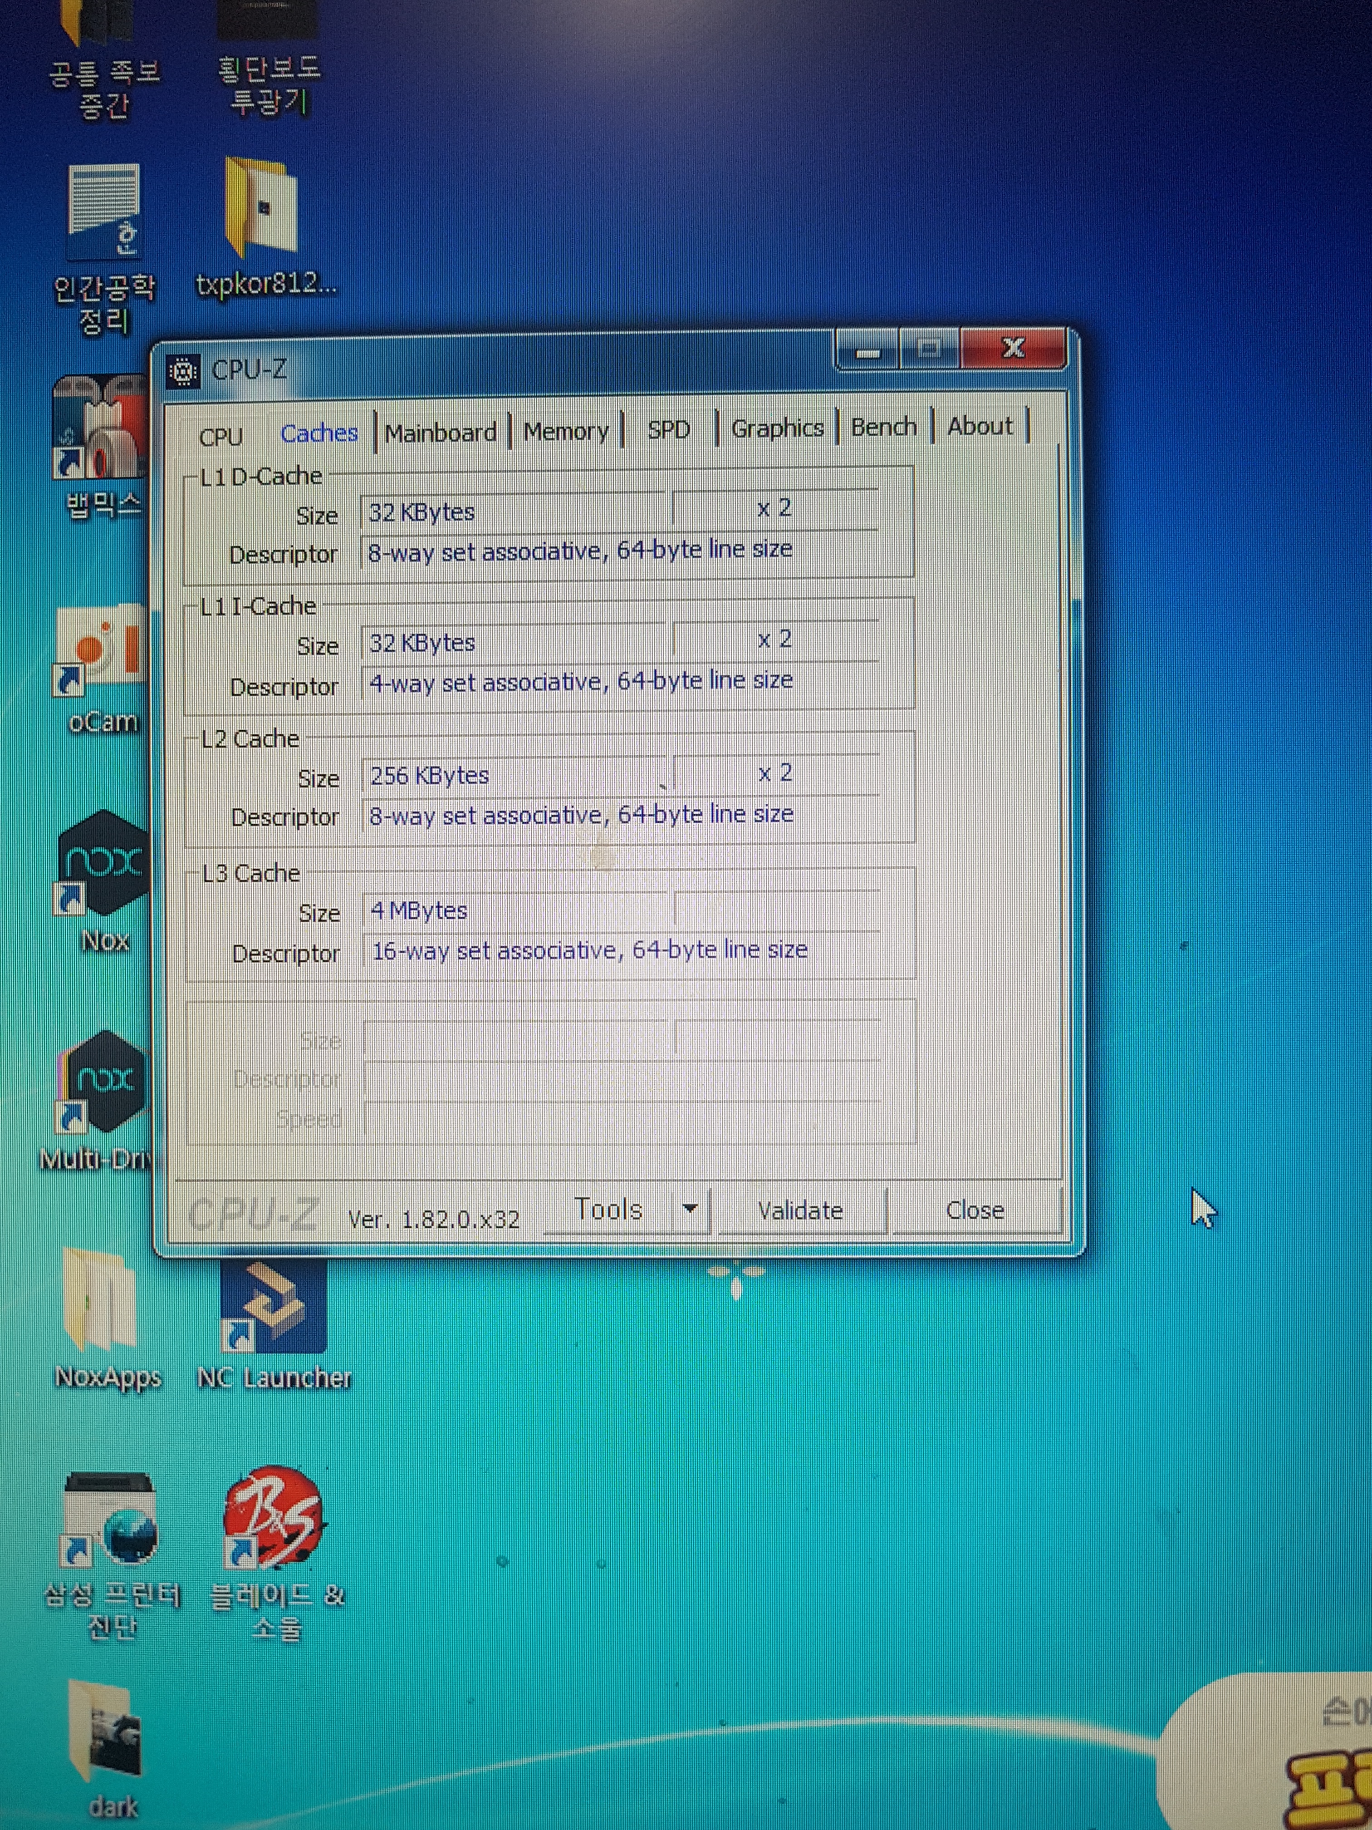The image size is (1372, 1830).
Task: Switch to the Bench tab
Action: pyautogui.click(x=883, y=426)
